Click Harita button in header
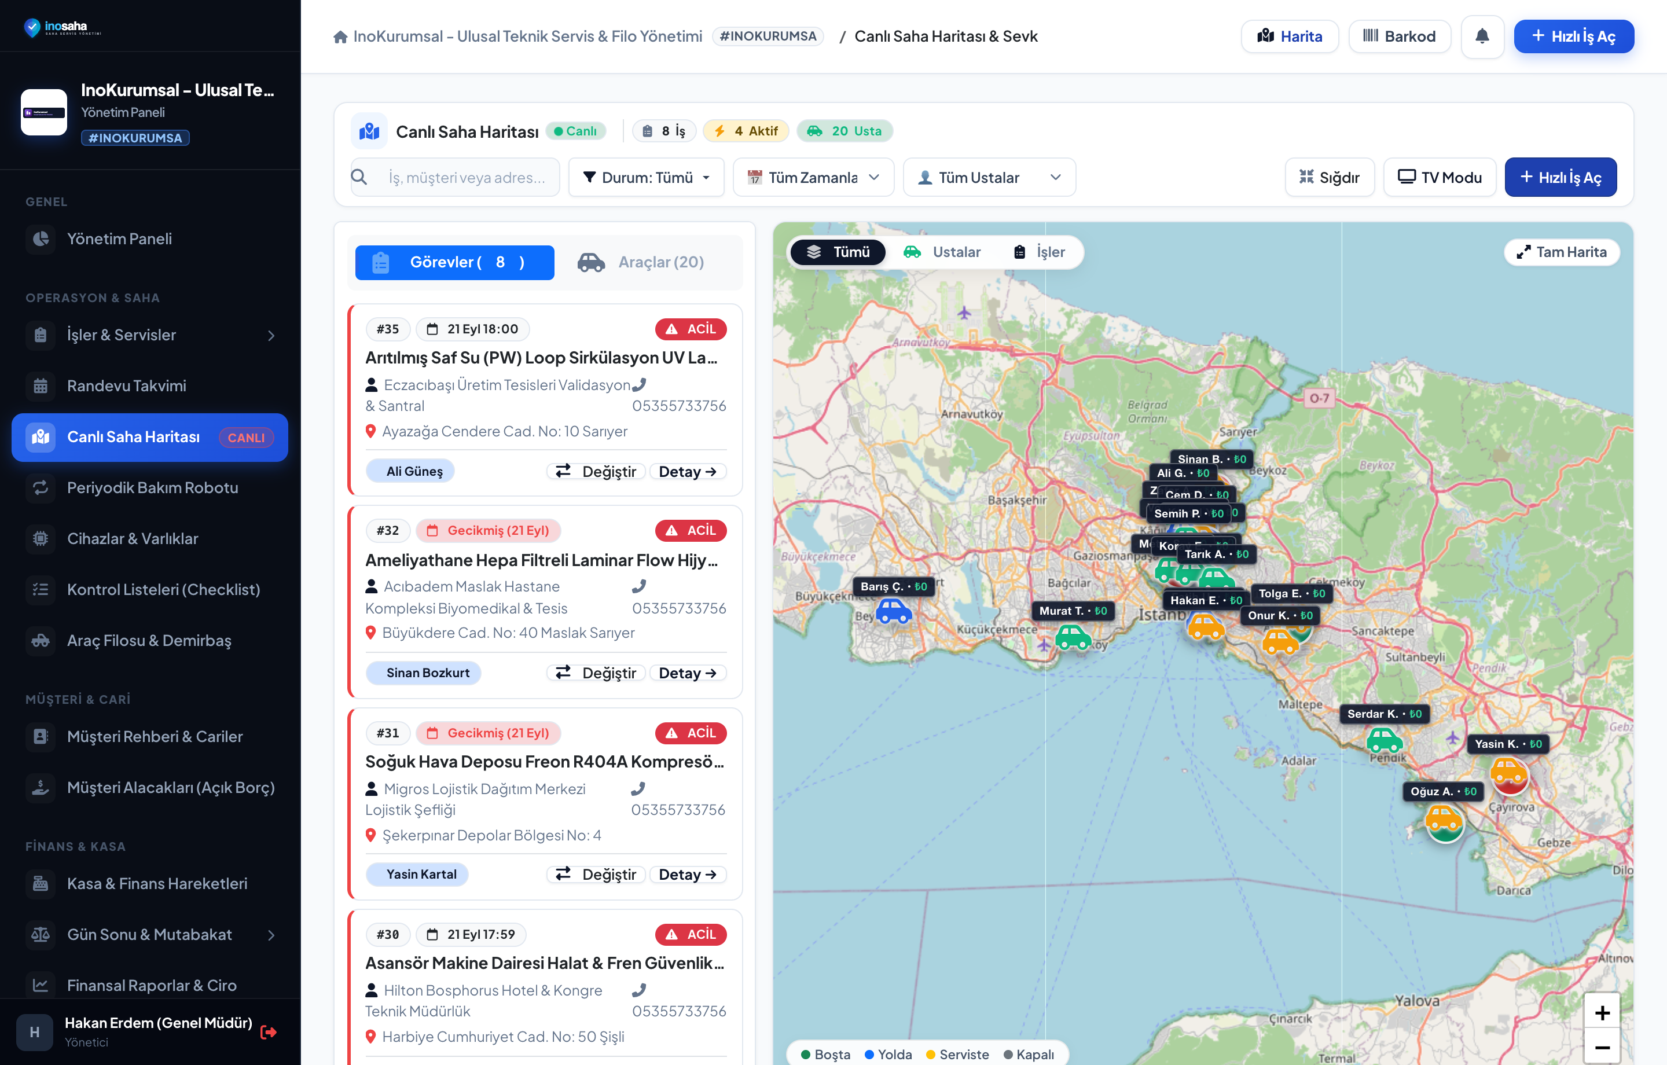The image size is (1667, 1065). point(1289,36)
